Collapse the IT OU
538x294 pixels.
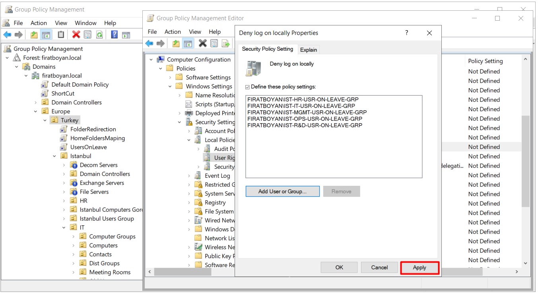(x=64, y=228)
